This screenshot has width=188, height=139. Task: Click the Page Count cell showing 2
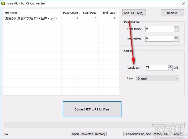coord(70,18)
